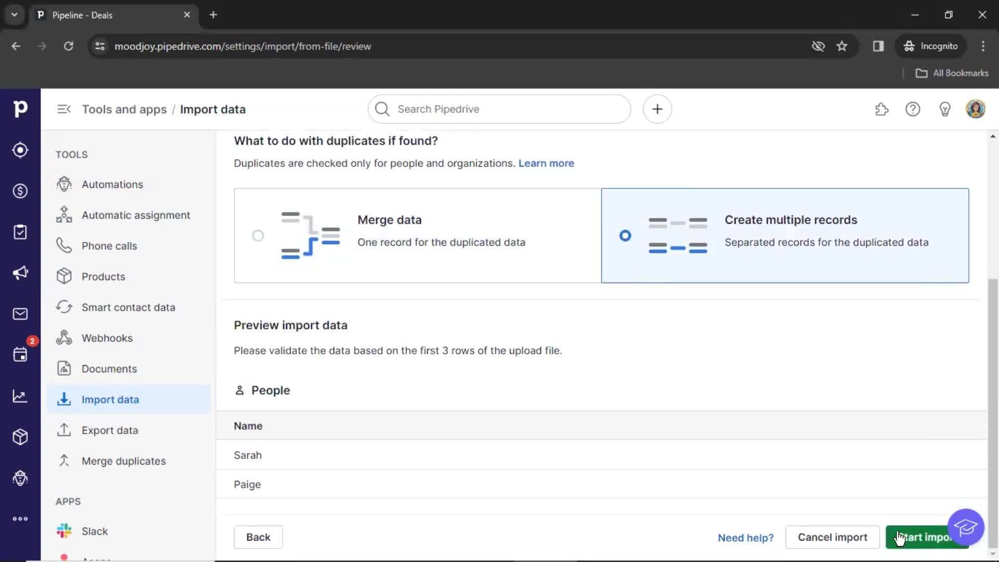Open the Slack app integration

pyautogui.click(x=95, y=530)
